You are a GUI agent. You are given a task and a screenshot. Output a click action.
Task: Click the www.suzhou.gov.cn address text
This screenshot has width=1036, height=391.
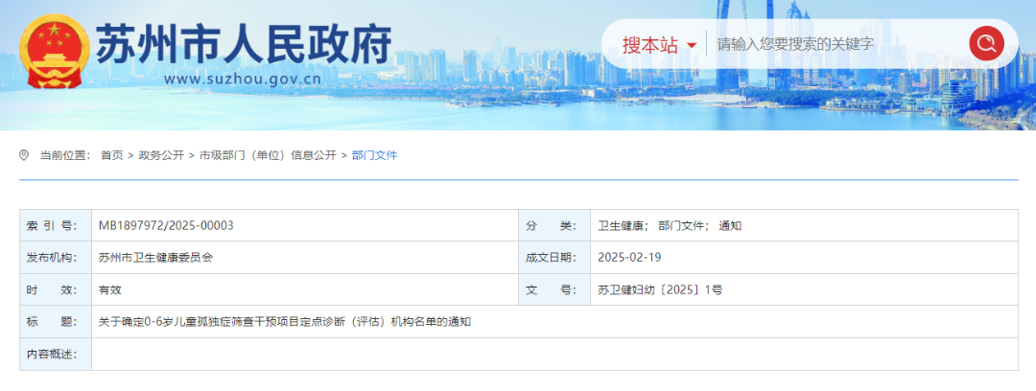242,80
